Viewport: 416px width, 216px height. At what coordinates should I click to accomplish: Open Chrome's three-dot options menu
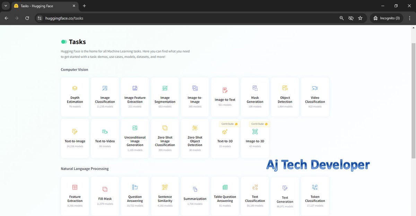(409, 18)
